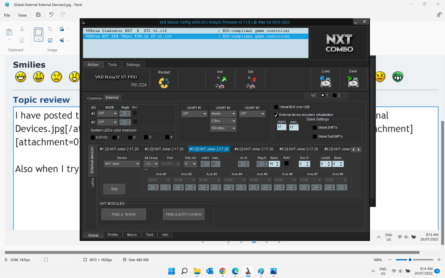The image size is (445, 278).
Task: Open File Explorer from the taskbar
Action: [197, 271]
